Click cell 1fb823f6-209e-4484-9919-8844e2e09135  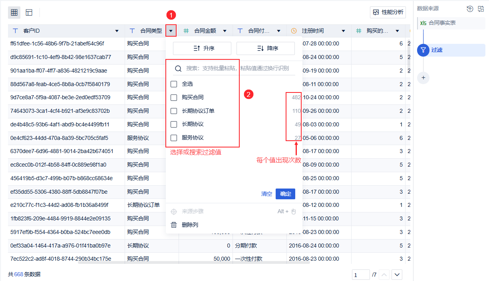tap(66, 218)
